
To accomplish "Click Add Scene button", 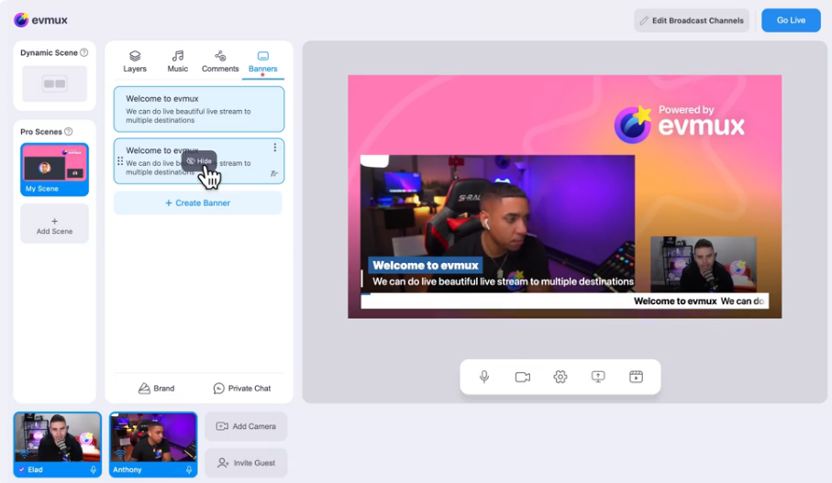I will [x=55, y=224].
